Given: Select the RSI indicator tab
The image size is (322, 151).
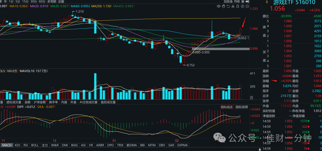Looking at the screenshot, I should tap(26, 145).
